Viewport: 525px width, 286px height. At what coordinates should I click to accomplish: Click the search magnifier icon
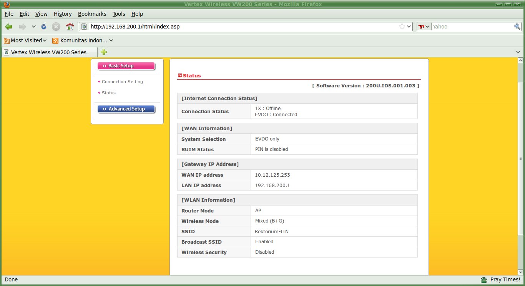[x=517, y=27]
